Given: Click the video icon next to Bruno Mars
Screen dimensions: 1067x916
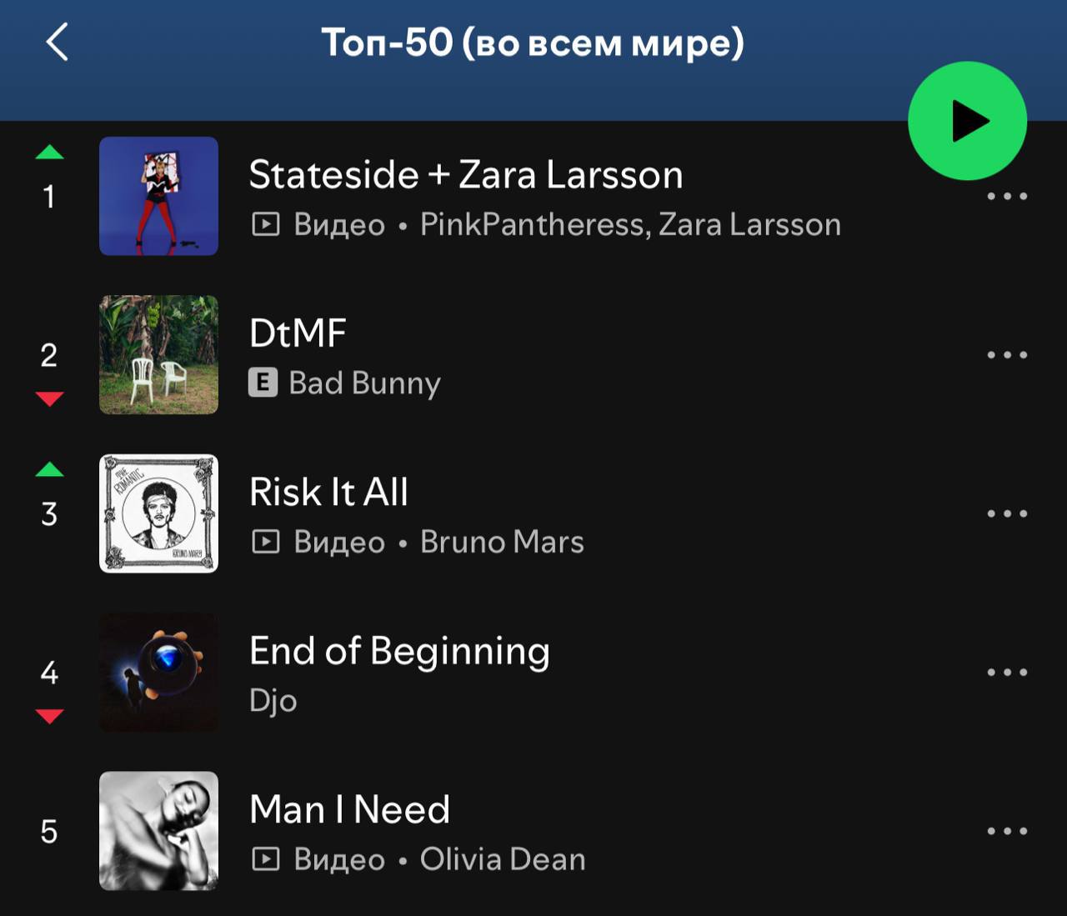Looking at the screenshot, I should click(x=266, y=542).
